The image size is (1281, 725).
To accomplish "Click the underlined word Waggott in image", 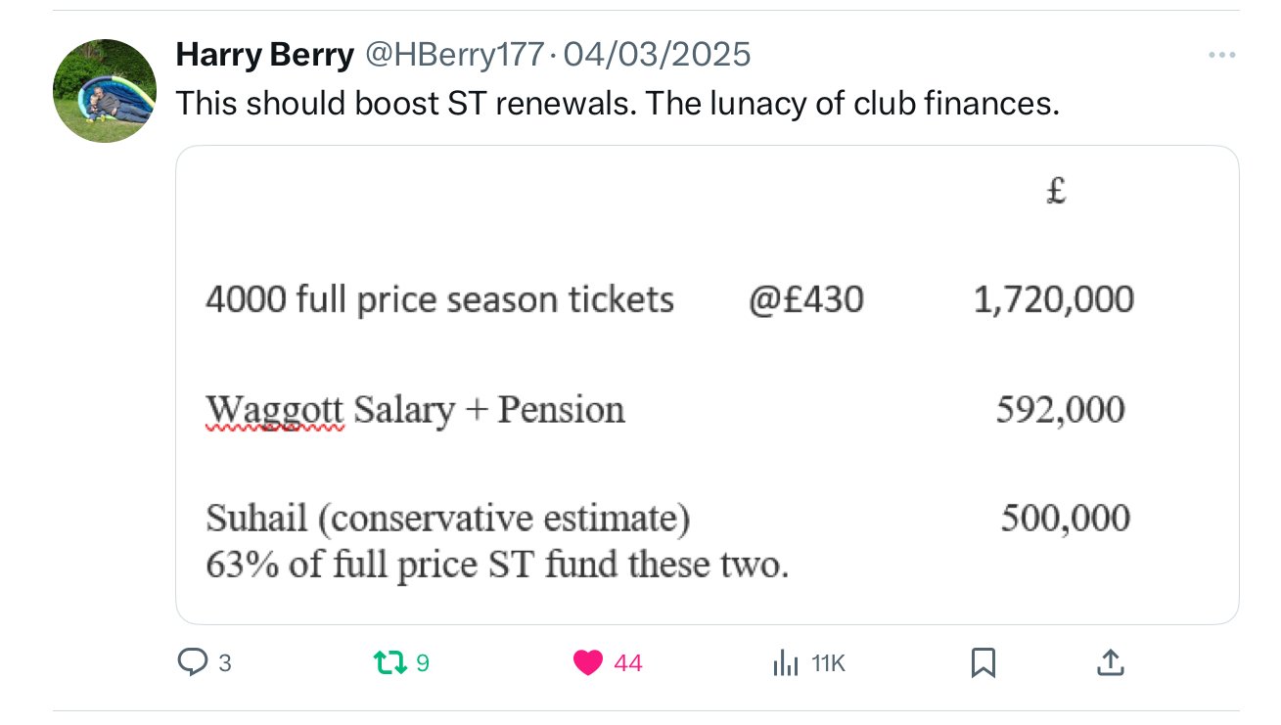I will [274, 409].
